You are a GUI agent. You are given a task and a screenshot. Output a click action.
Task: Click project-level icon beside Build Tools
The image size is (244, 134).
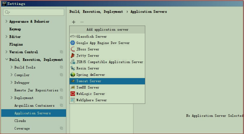(x=62, y=67)
